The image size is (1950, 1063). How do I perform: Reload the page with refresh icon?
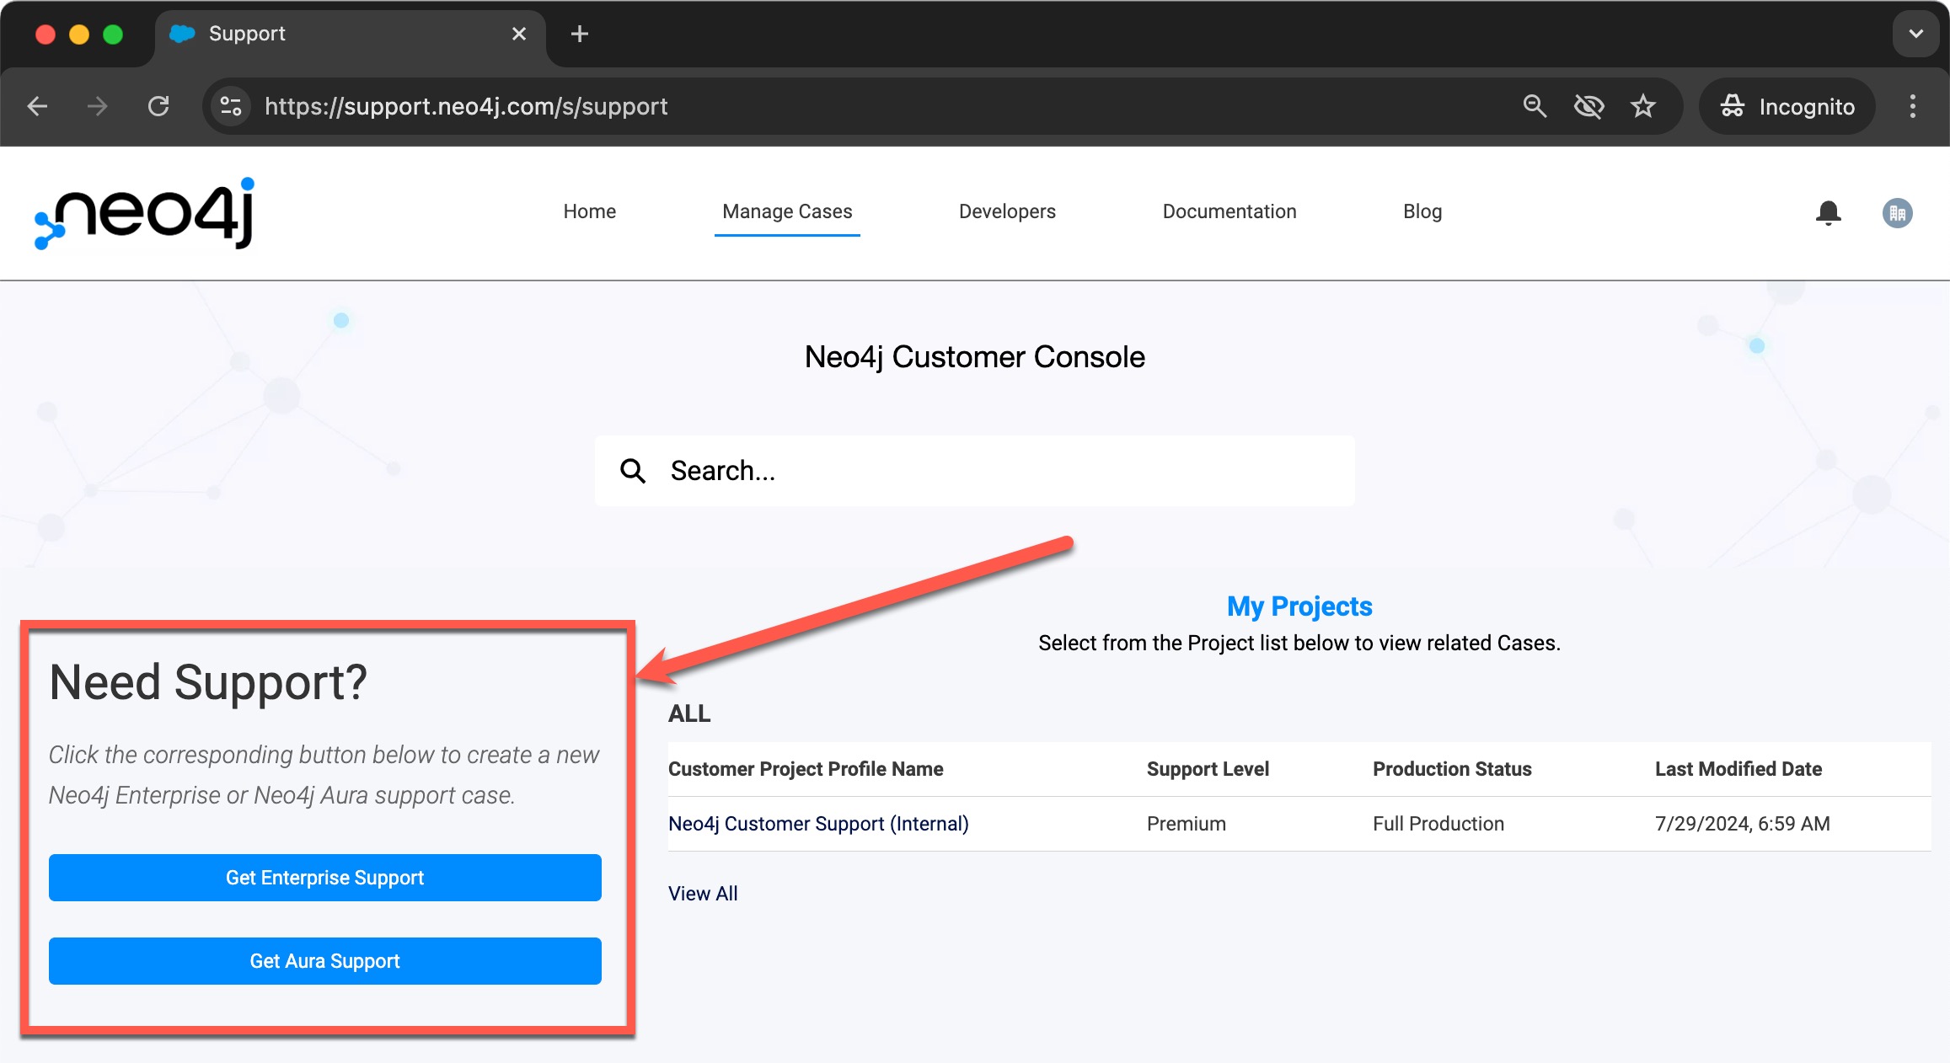tap(158, 106)
